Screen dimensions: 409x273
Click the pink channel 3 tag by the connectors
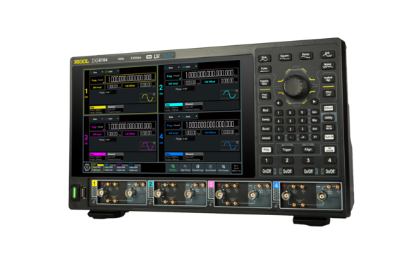pos(211,185)
